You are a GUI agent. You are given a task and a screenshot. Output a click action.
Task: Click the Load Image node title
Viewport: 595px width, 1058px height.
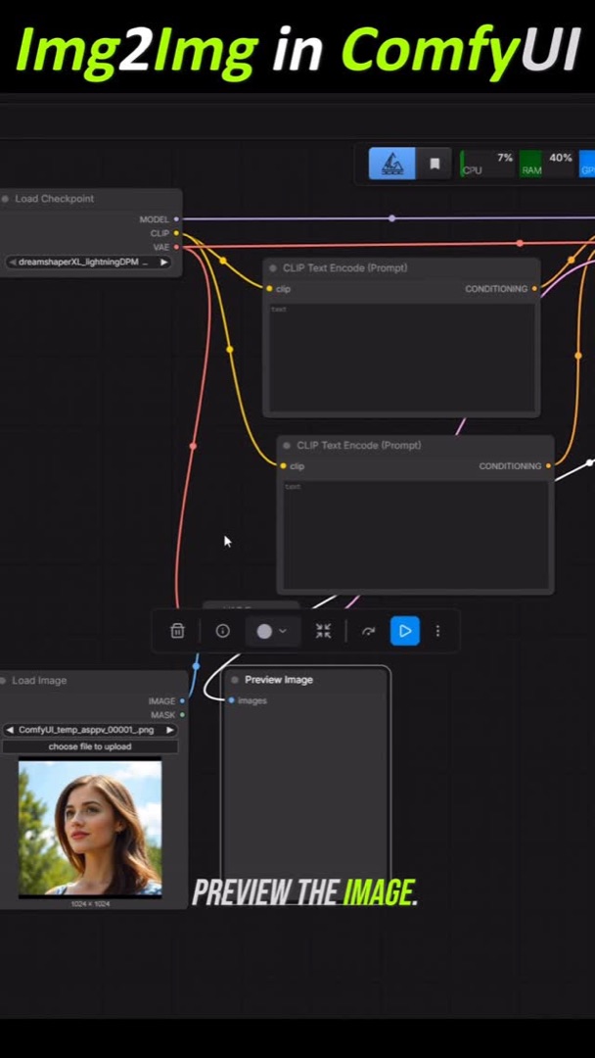coord(39,681)
